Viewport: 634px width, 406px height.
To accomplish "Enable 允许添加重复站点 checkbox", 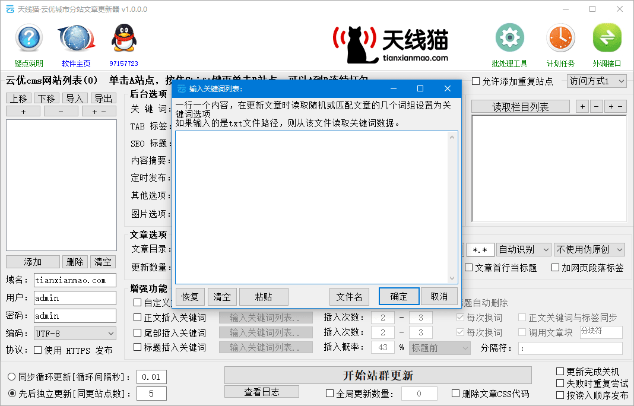I will 476,81.
